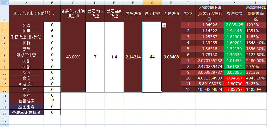Click the 勾玉 label cell

coord(26,90)
